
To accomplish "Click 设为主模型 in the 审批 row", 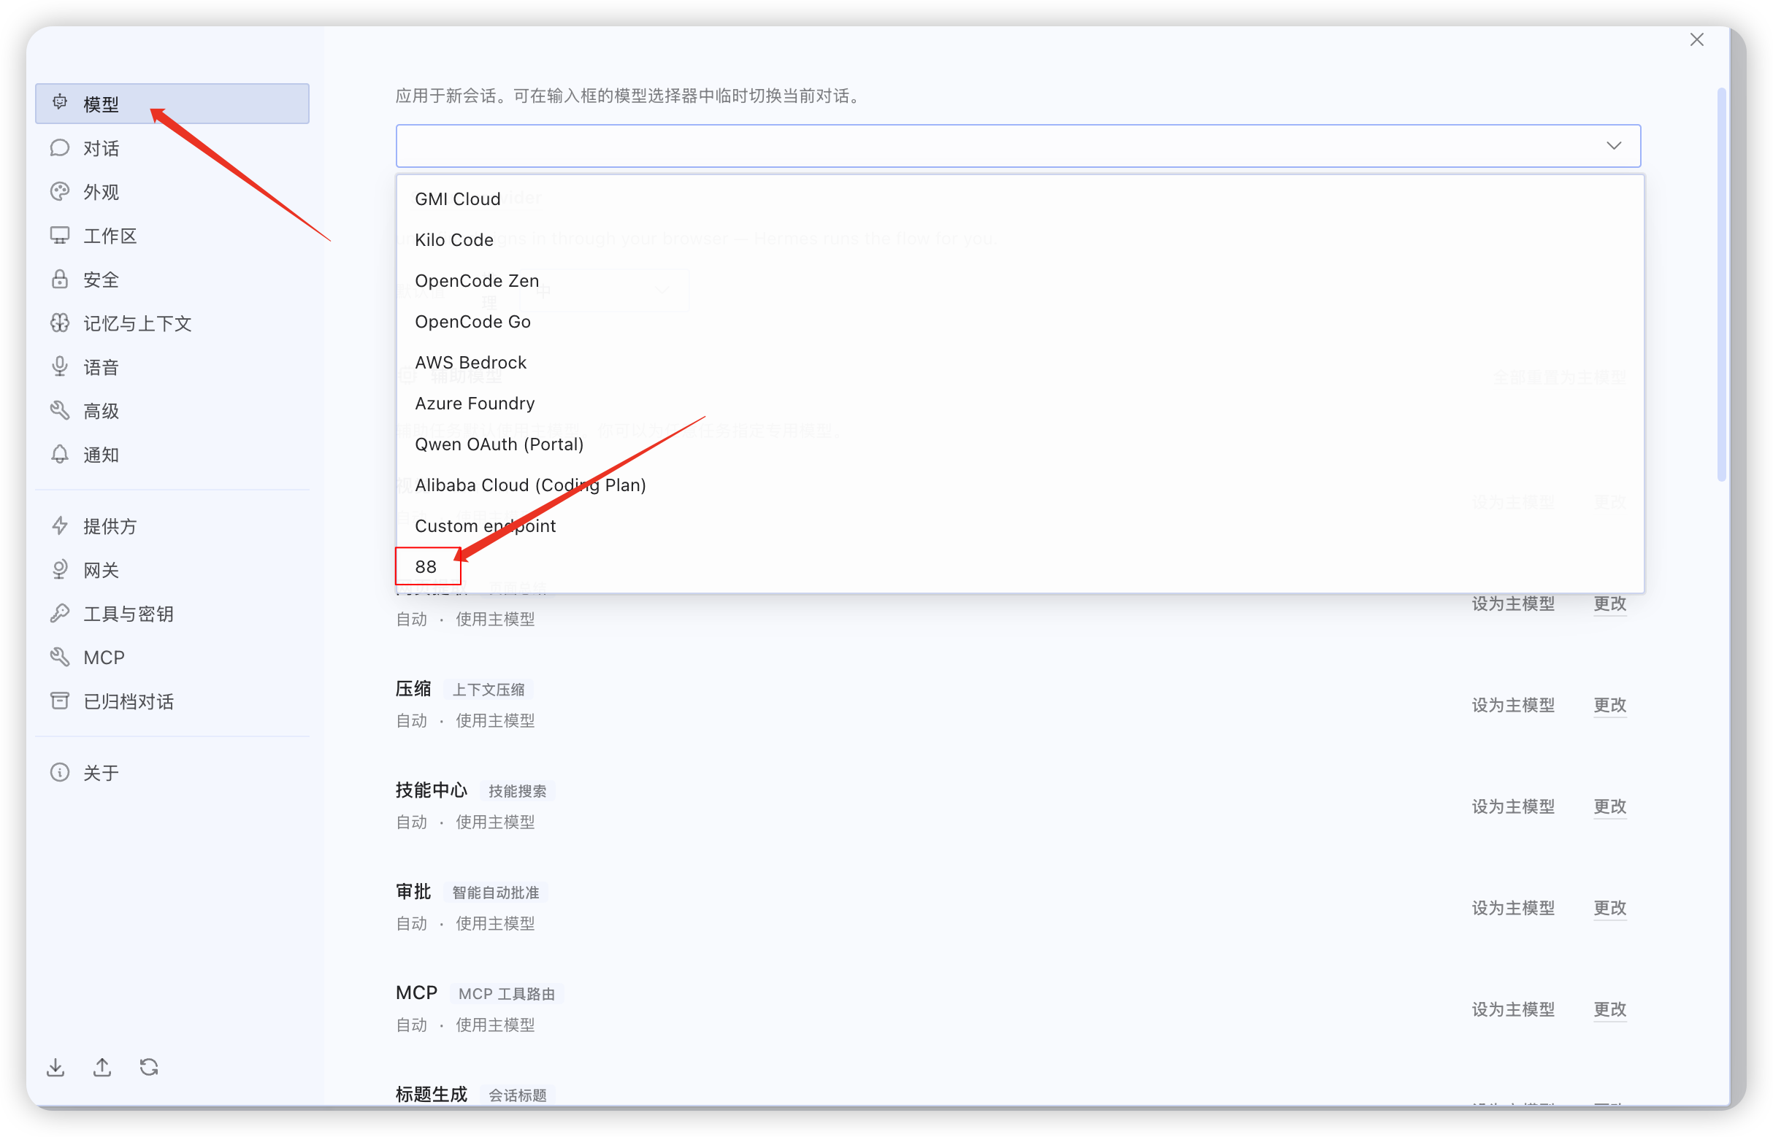I will (x=1514, y=908).
